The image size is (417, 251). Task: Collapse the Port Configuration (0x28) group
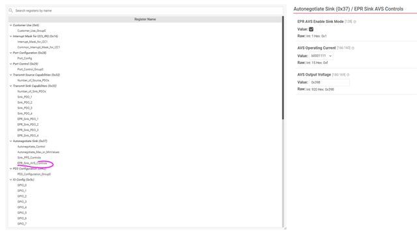pos(11,53)
